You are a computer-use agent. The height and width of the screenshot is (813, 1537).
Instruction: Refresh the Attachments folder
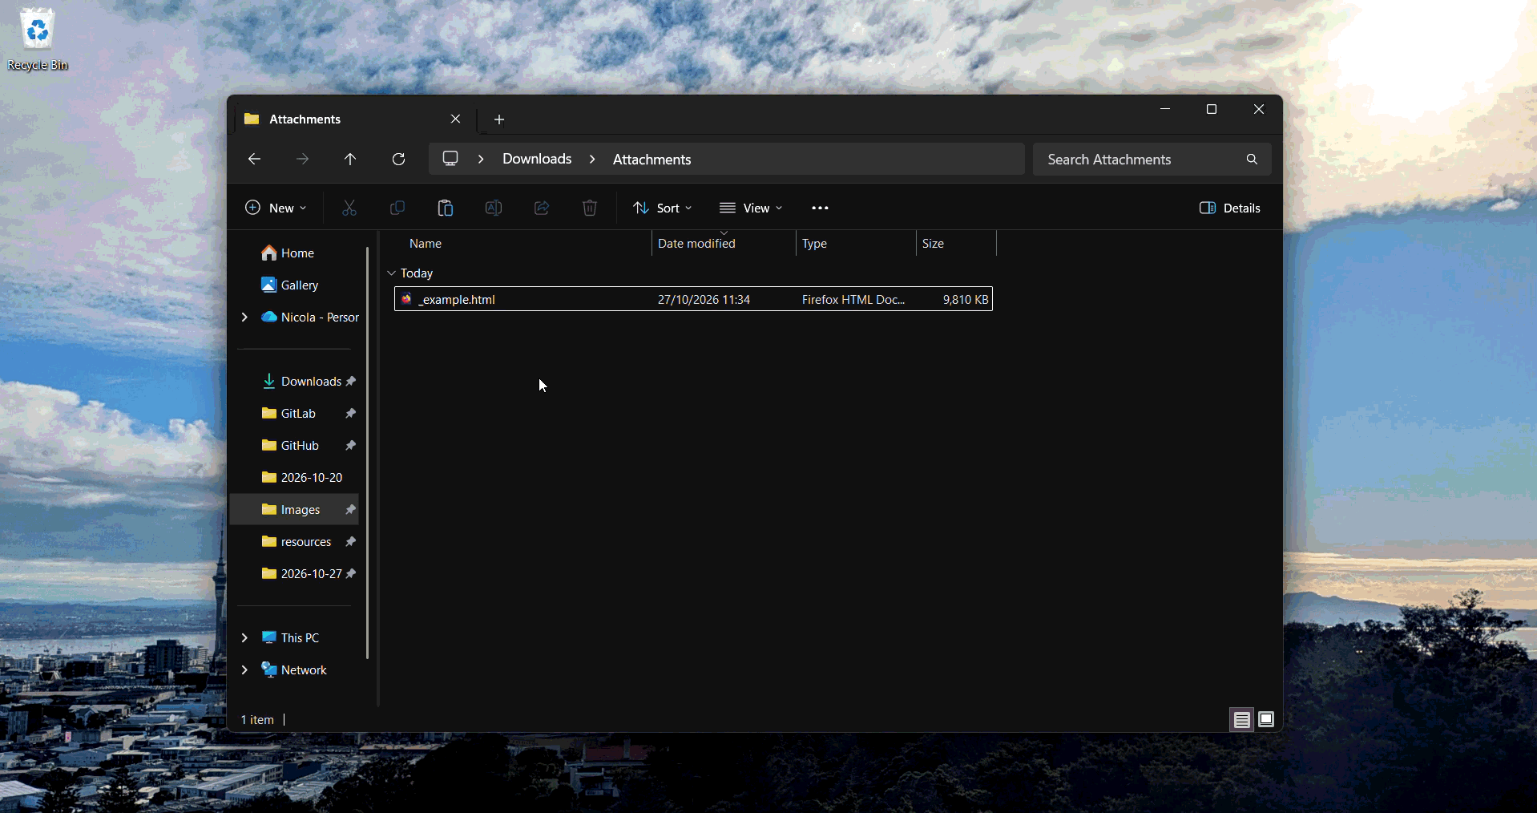pos(398,159)
